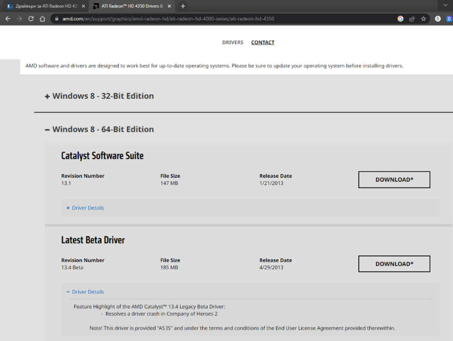The width and height of the screenshot is (453, 341).
Task: Open the tab search dropdown chevron
Action: [445, 5]
